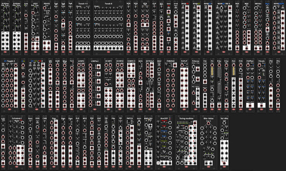
Task: Select the MIX4st module title
Action: (x=258, y=4)
